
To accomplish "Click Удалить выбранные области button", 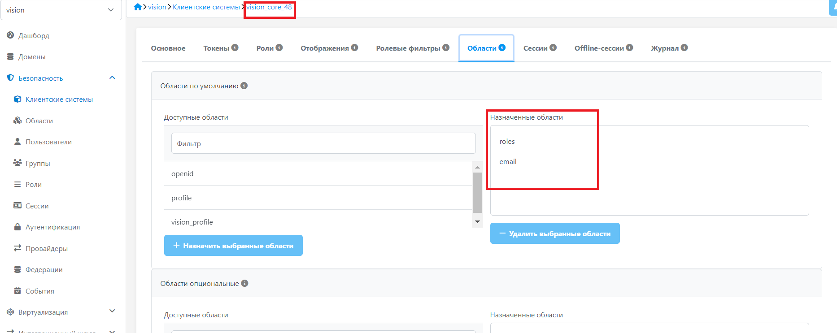I will 555,234.
